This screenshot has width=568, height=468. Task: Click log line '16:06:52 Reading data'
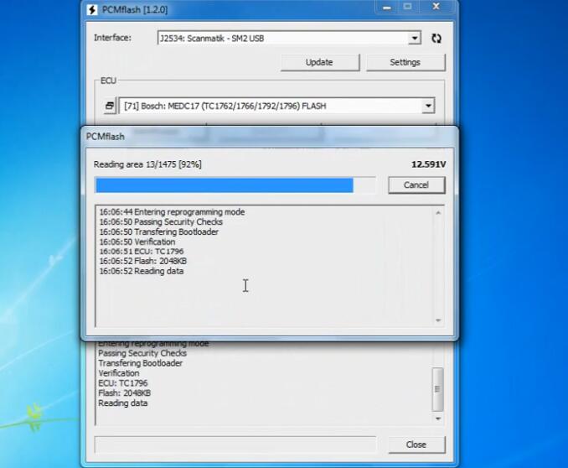point(142,271)
